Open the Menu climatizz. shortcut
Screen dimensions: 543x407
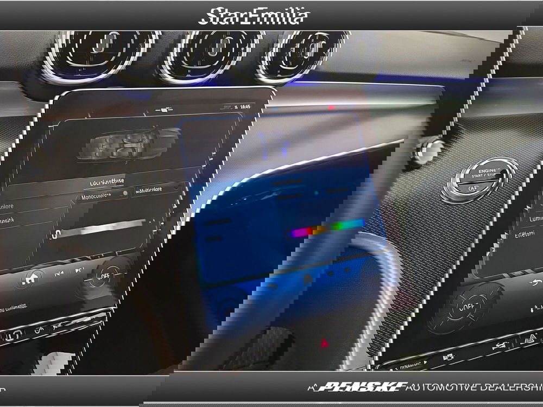click(14, 306)
